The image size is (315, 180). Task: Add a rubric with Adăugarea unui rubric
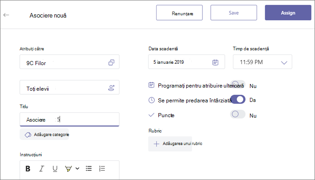click(170, 144)
